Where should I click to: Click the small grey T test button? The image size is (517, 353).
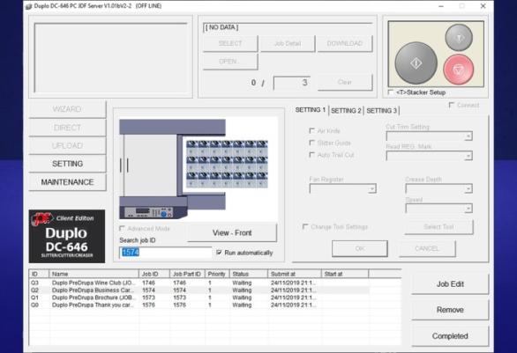(459, 38)
